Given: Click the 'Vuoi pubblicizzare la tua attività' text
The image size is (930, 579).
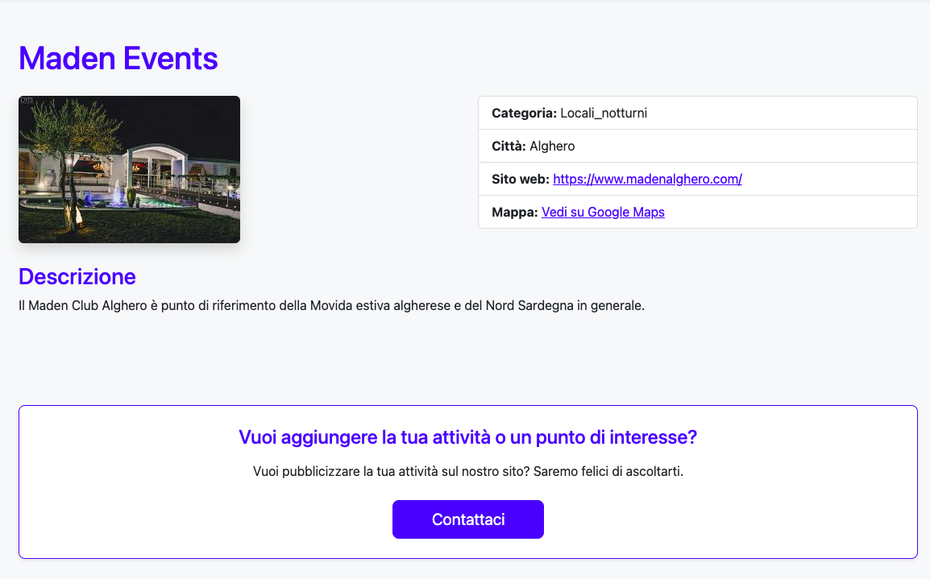Looking at the screenshot, I should [x=467, y=471].
